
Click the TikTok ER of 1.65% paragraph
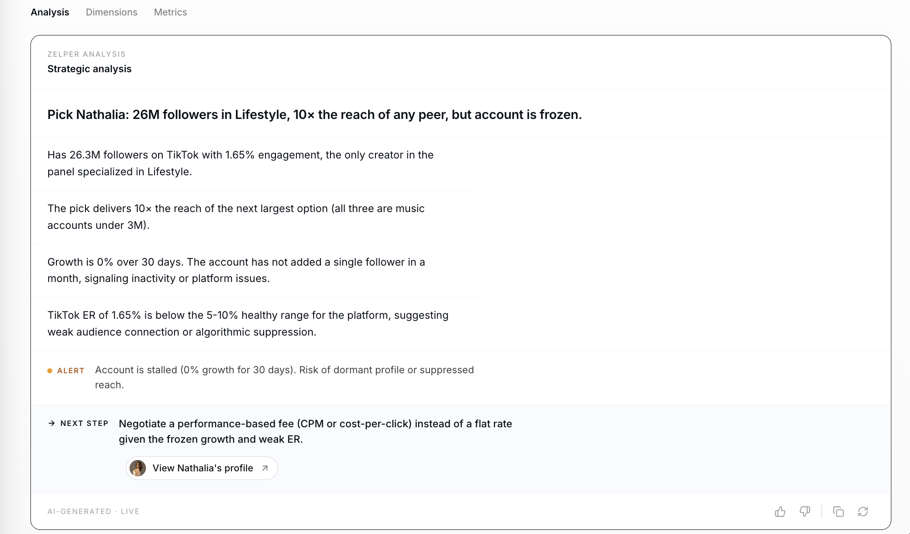click(248, 324)
